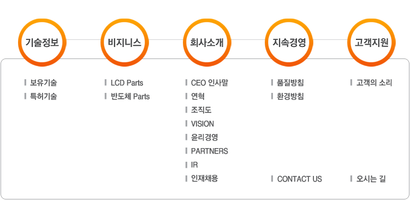
Task: Open the VISION menu item
Action: coord(203,124)
